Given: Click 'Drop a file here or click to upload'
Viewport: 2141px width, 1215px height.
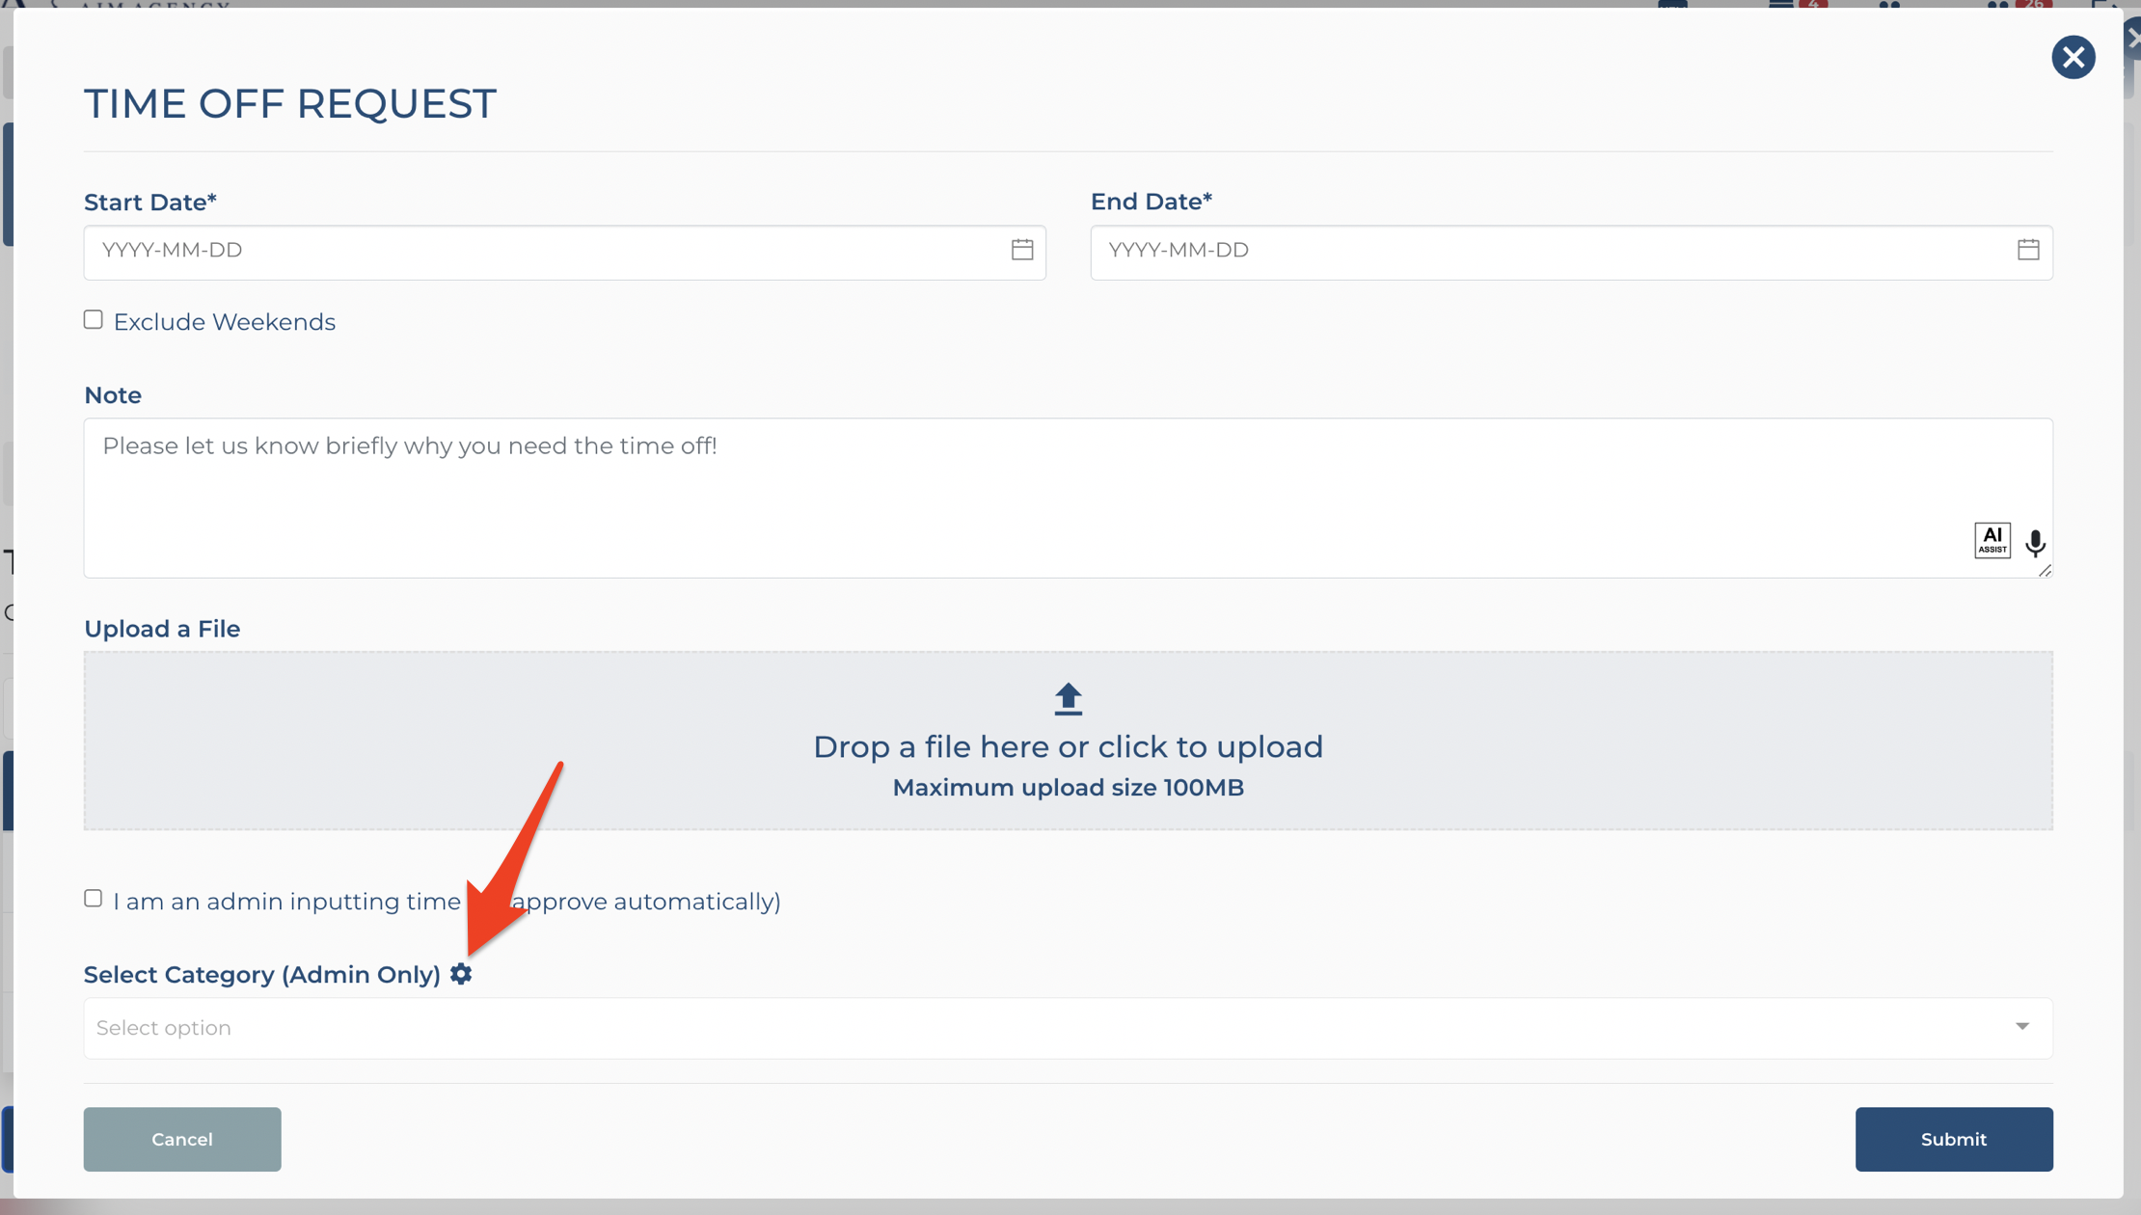Looking at the screenshot, I should point(1068,747).
